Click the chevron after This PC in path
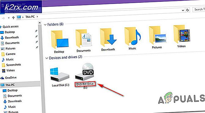The height and width of the screenshot is (113, 205). [x=37, y=16]
